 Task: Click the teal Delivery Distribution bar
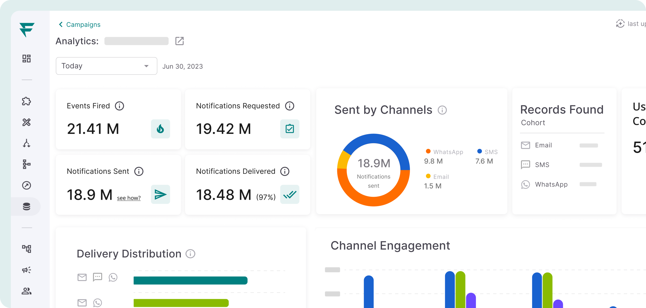tap(190, 280)
